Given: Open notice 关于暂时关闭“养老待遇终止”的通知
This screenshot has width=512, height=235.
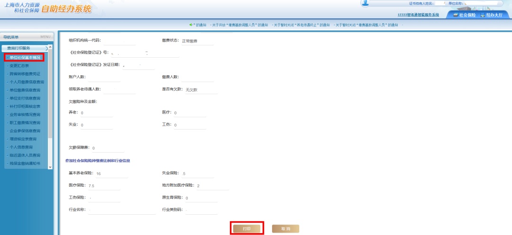Looking at the screenshot, I should click(301, 25).
